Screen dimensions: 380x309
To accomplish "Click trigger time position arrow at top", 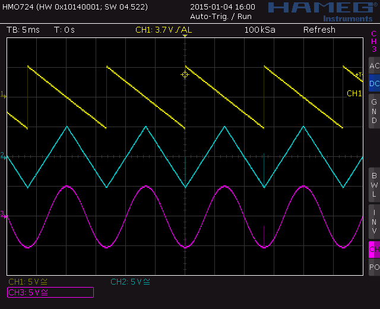I will tap(185, 37).
